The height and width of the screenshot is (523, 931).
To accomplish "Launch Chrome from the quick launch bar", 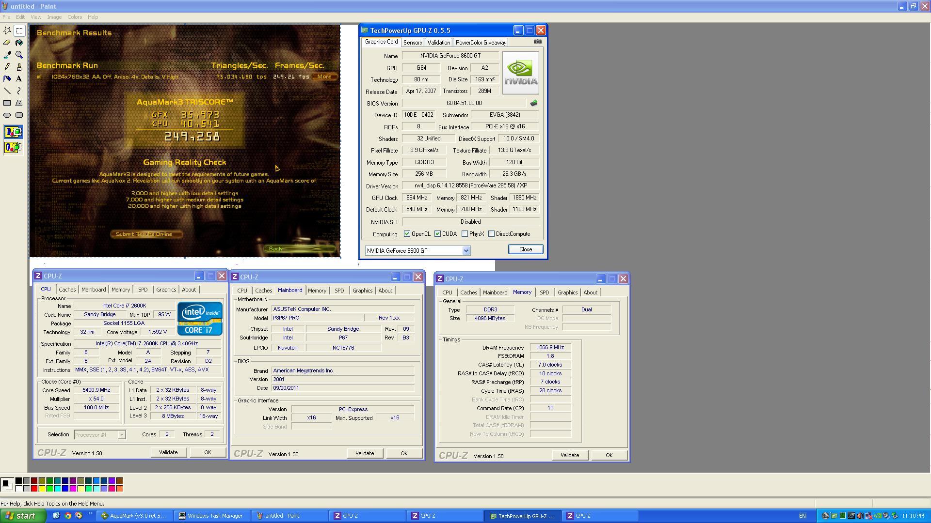I will point(67,516).
